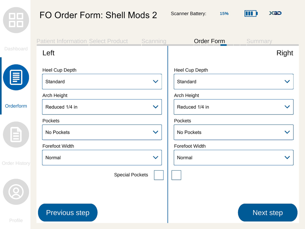Expand the left Pockets dropdown
The image size is (305, 229).
(102, 132)
